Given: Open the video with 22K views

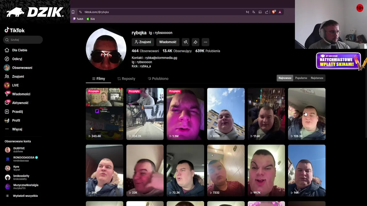Looking at the screenshot, I should click(x=145, y=171).
